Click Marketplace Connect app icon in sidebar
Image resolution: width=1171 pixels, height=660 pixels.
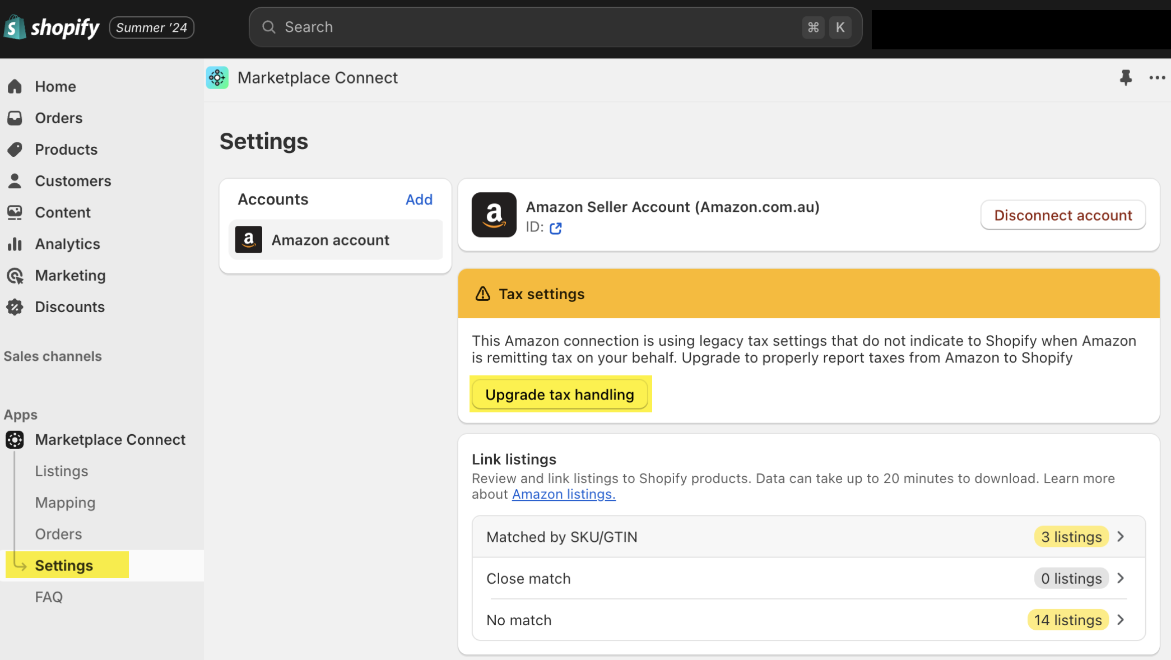point(15,439)
